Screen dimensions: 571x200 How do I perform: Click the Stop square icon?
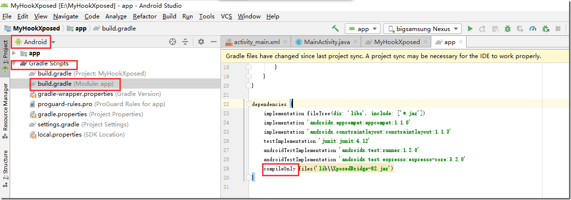[x=558, y=29]
